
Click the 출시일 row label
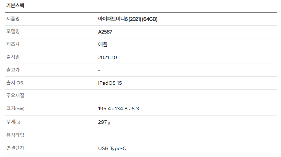(13, 57)
